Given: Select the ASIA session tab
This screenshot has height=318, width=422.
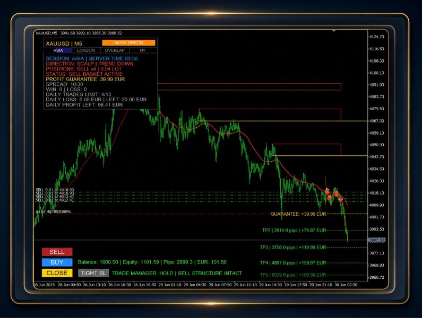Looking at the screenshot, I should 58,50.
